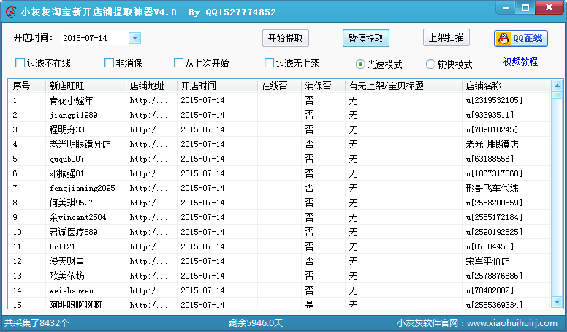
Task: Click the 上架扫描 button
Action: pyautogui.click(x=446, y=38)
